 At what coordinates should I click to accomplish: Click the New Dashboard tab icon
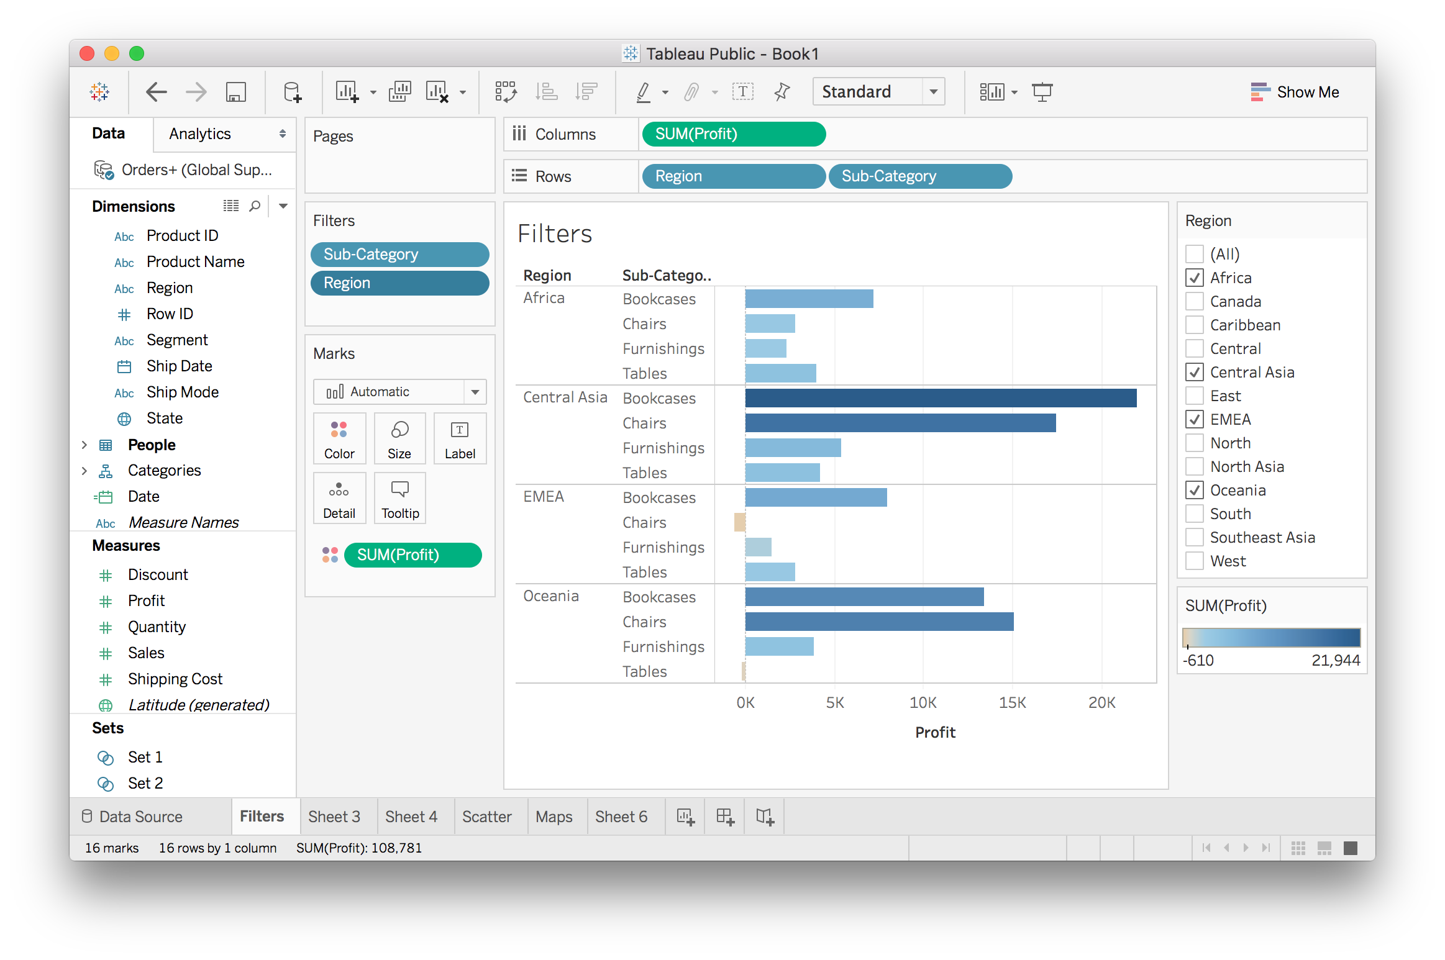pos(725,816)
